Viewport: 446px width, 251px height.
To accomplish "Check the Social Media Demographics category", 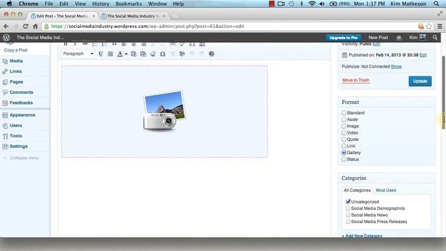I will pos(348,208).
